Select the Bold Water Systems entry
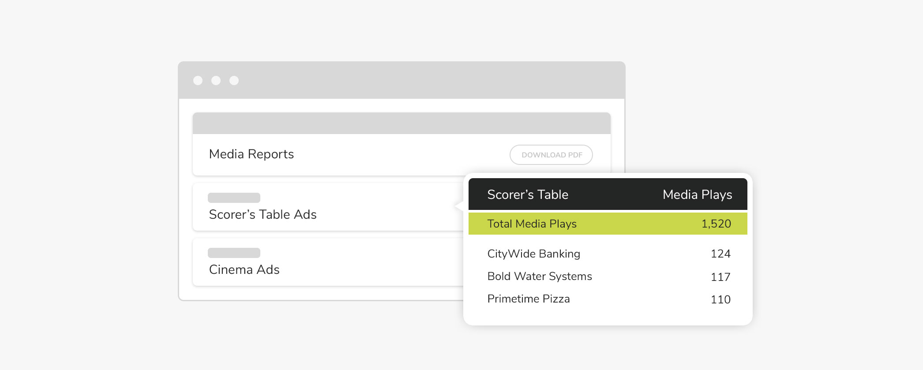 coord(540,276)
